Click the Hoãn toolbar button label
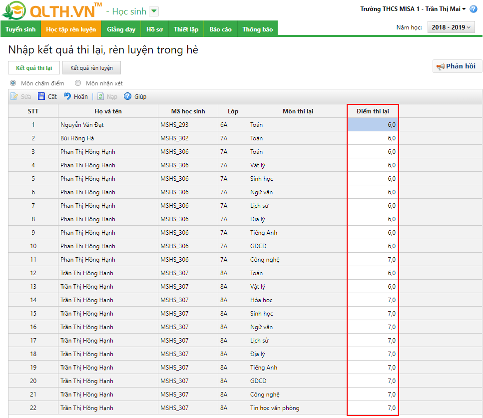The width and height of the screenshot is (483, 418). 81,97
